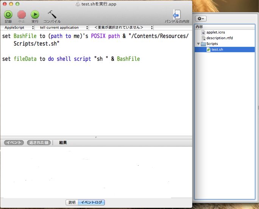Collapse the Scripts folder disclosure triangle

(x=198, y=44)
